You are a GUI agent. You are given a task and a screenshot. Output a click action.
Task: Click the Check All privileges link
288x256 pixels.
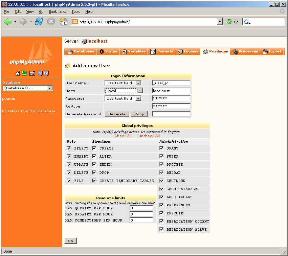click(x=123, y=136)
